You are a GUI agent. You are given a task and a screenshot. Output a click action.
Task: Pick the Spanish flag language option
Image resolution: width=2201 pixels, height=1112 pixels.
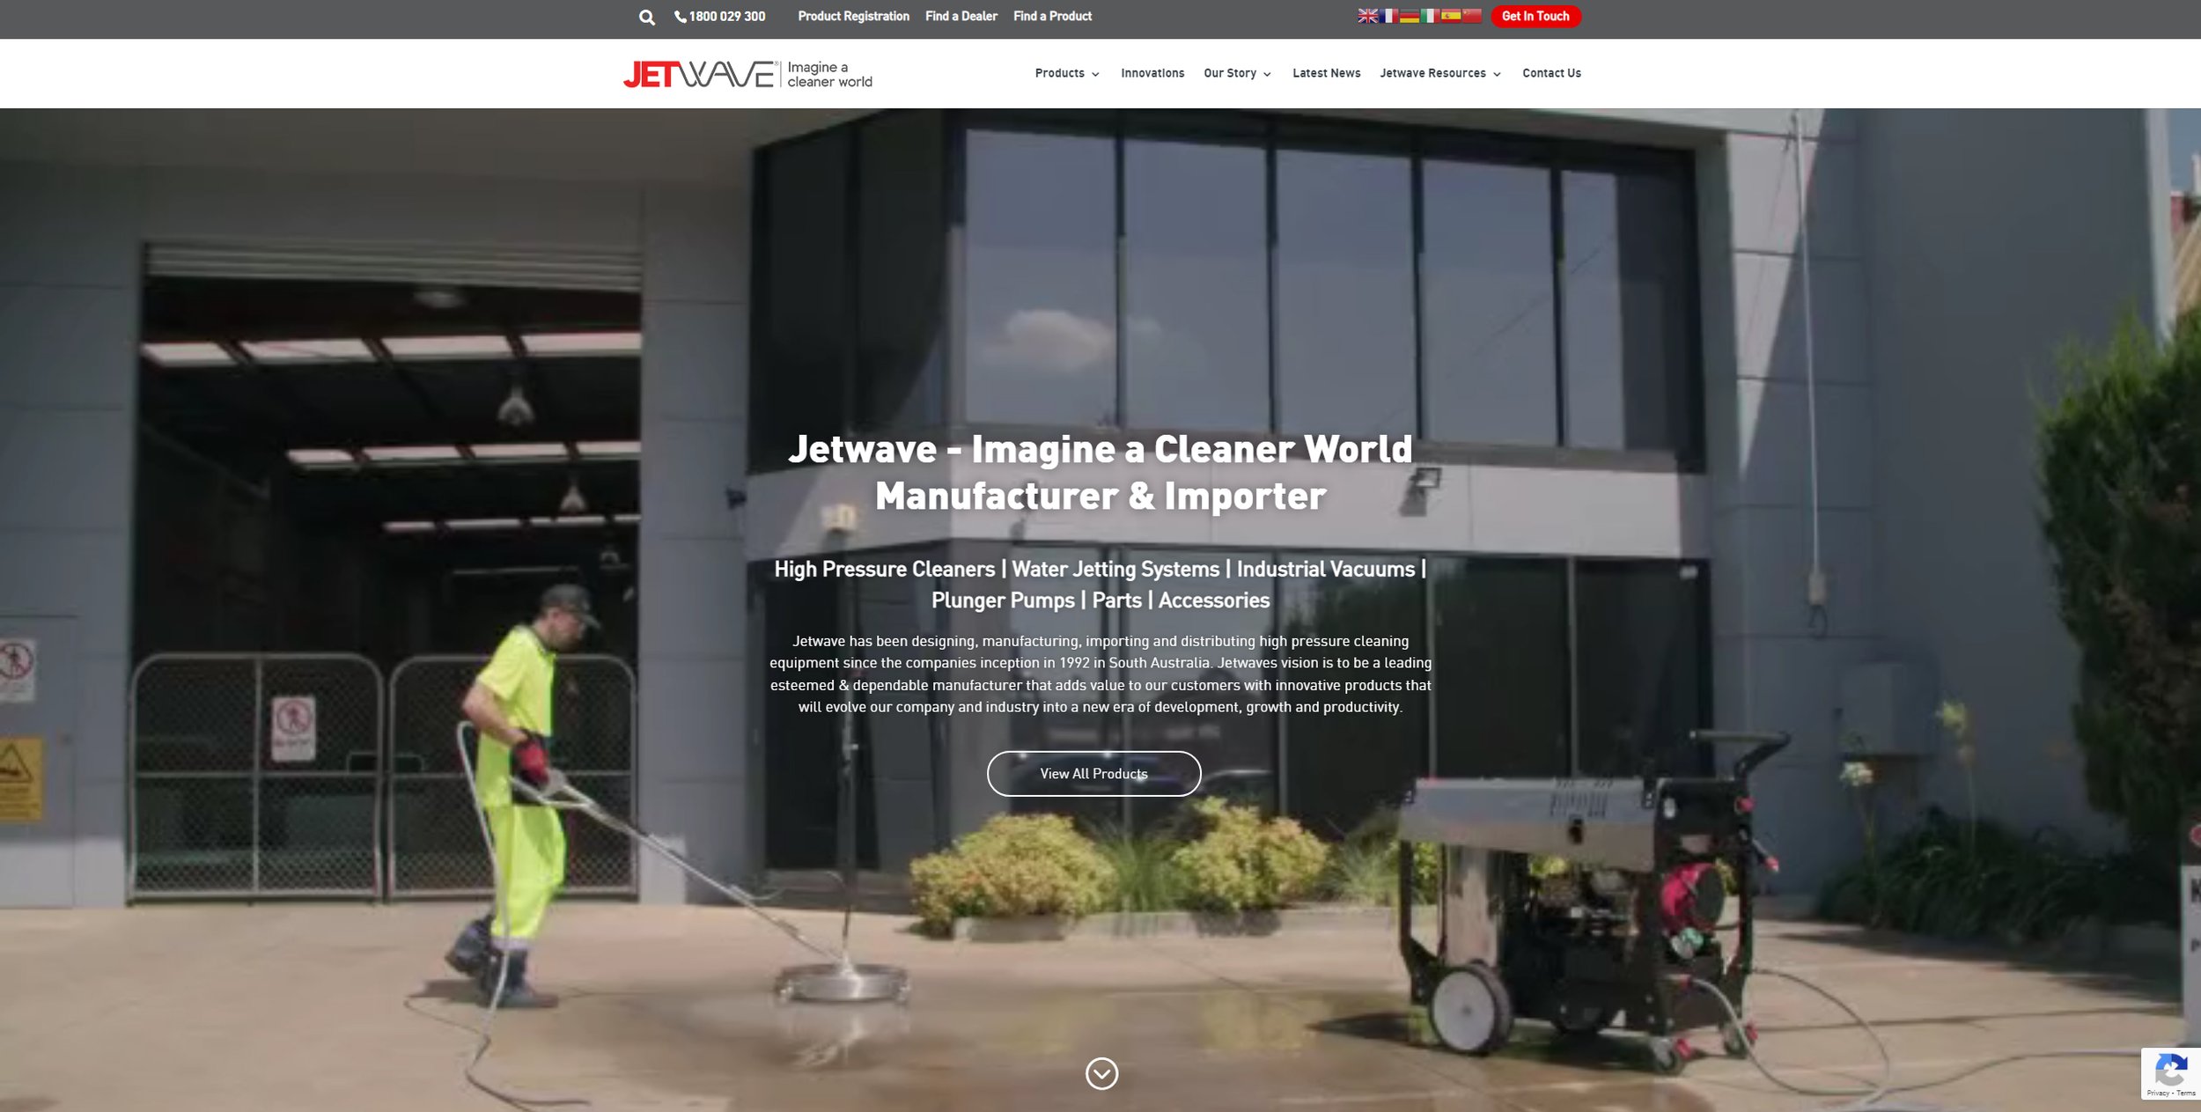[x=1451, y=16]
